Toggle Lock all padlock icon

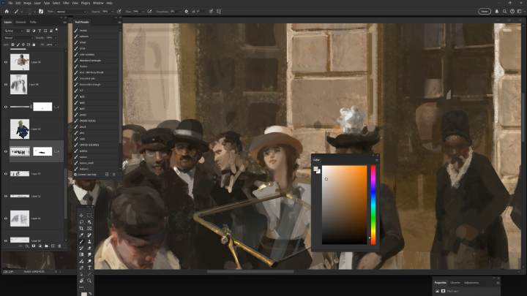pyautogui.click(x=34, y=45)
